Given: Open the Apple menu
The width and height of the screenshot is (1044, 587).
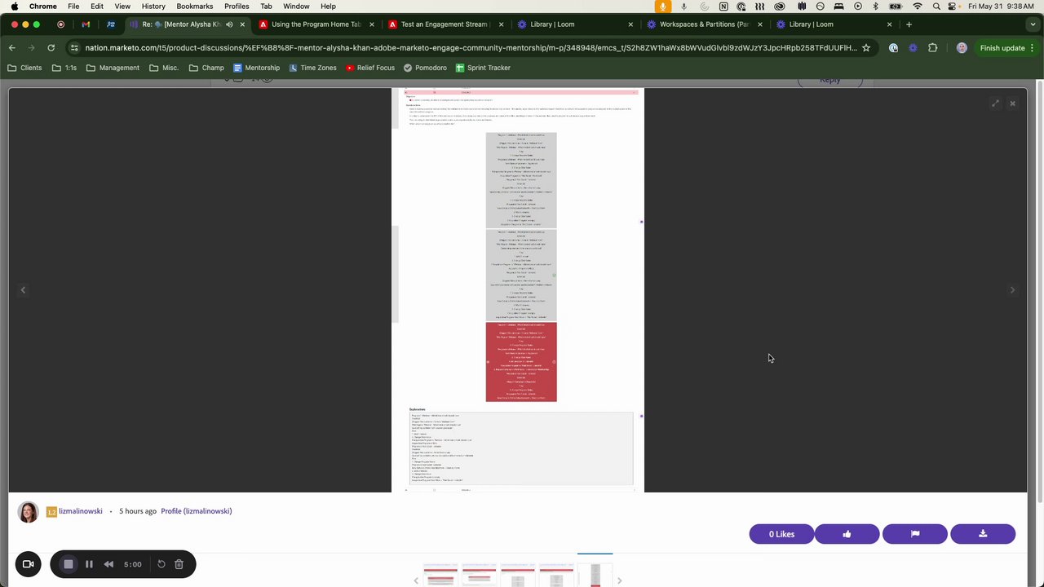Looking at the screenshot, I should click(14, 6).
